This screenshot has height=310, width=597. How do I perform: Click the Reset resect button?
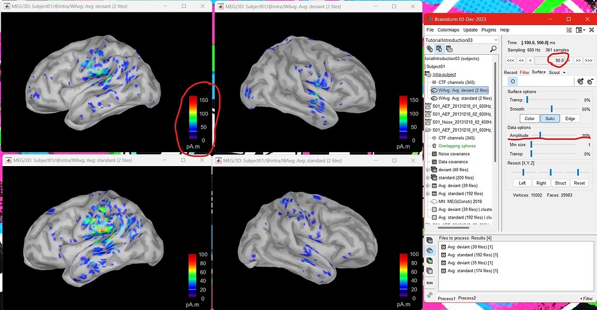(580, 183)
